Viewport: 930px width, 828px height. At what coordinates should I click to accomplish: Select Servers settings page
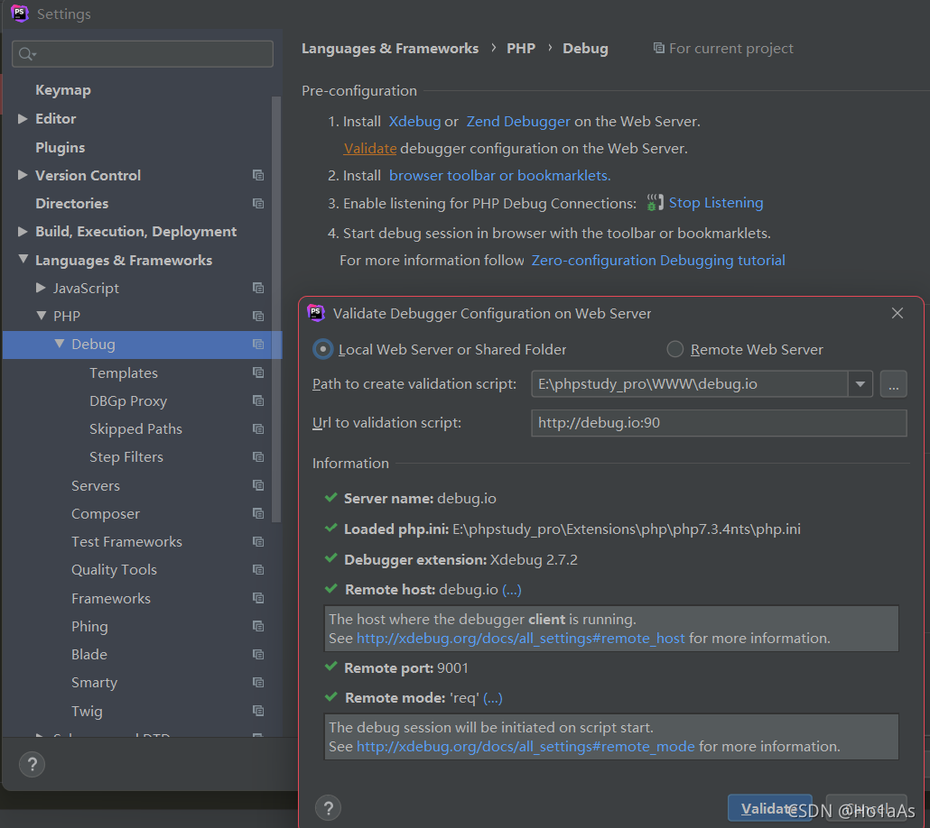point(96,485)
